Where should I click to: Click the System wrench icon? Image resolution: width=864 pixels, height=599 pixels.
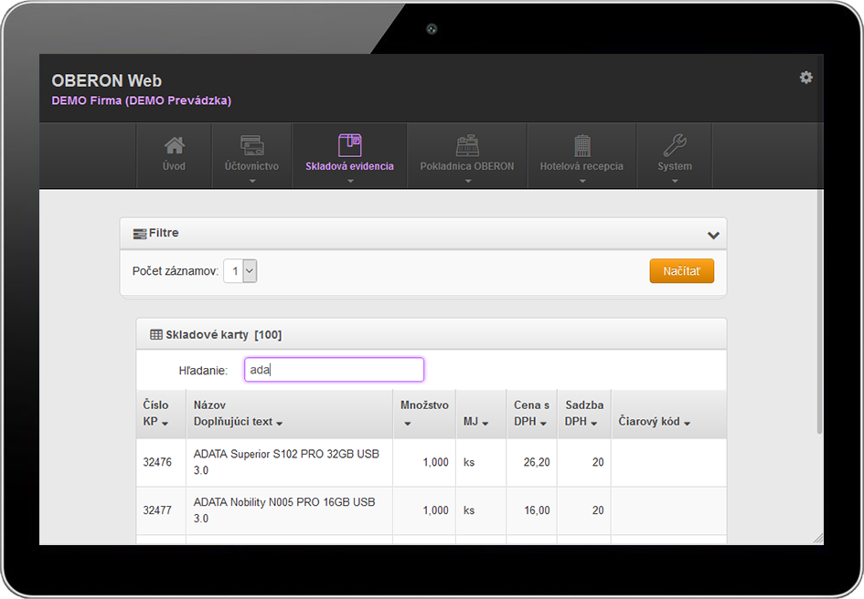coord(675,145)
